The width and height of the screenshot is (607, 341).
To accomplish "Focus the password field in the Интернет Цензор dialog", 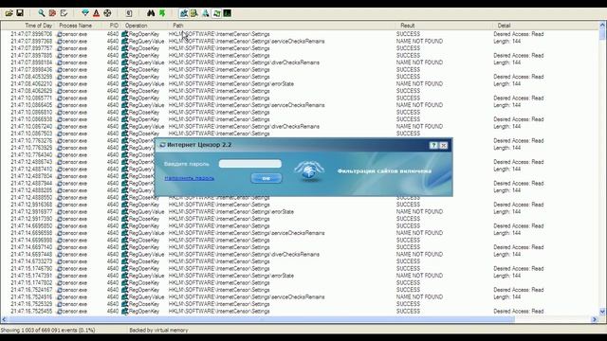I will (250, 164).
